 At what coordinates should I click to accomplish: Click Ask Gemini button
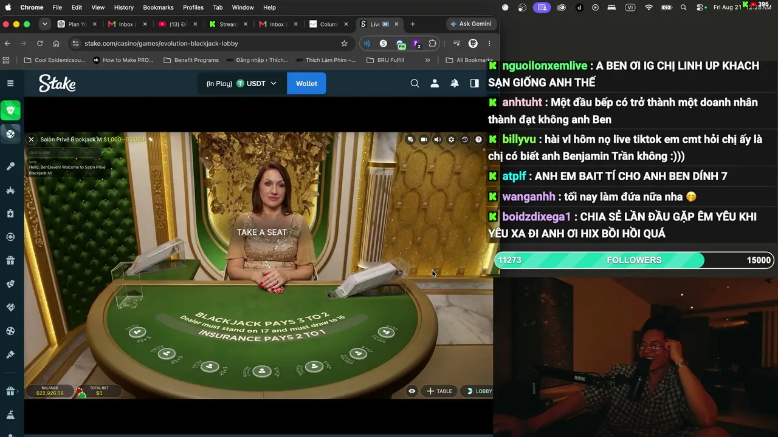[470, 24]
